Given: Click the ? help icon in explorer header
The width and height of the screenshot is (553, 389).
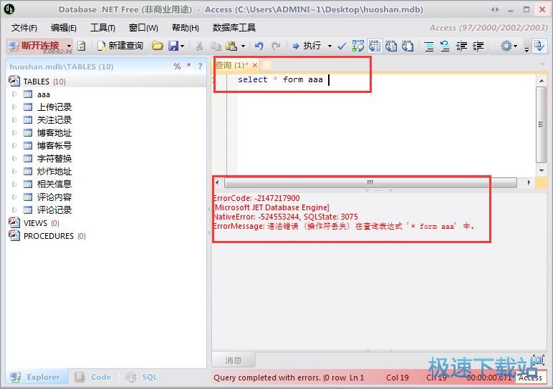Looking at the screenshot, I should click(200, 67).
